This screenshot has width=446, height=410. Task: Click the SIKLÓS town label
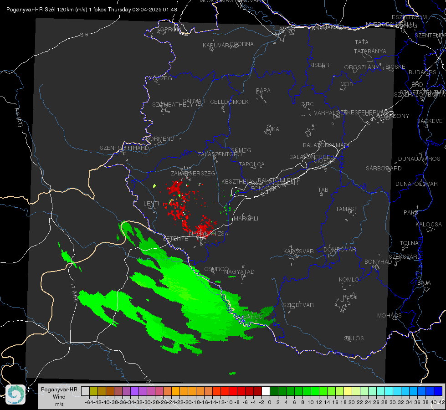tap(354, 338)
